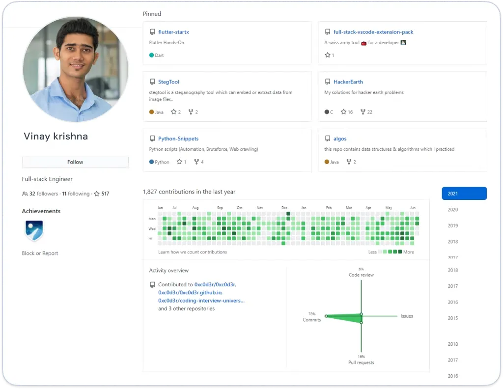
Task: Click the repository icon beside Contributed to
Action: click(x=152, y=284)
